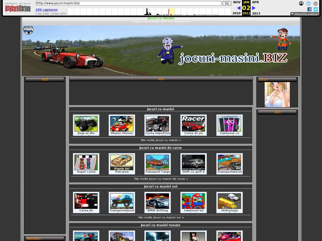The width and height of the screenshot is (322, 241).
Task: Select the Drift cu golf 6 game
Action: (193, 162)
